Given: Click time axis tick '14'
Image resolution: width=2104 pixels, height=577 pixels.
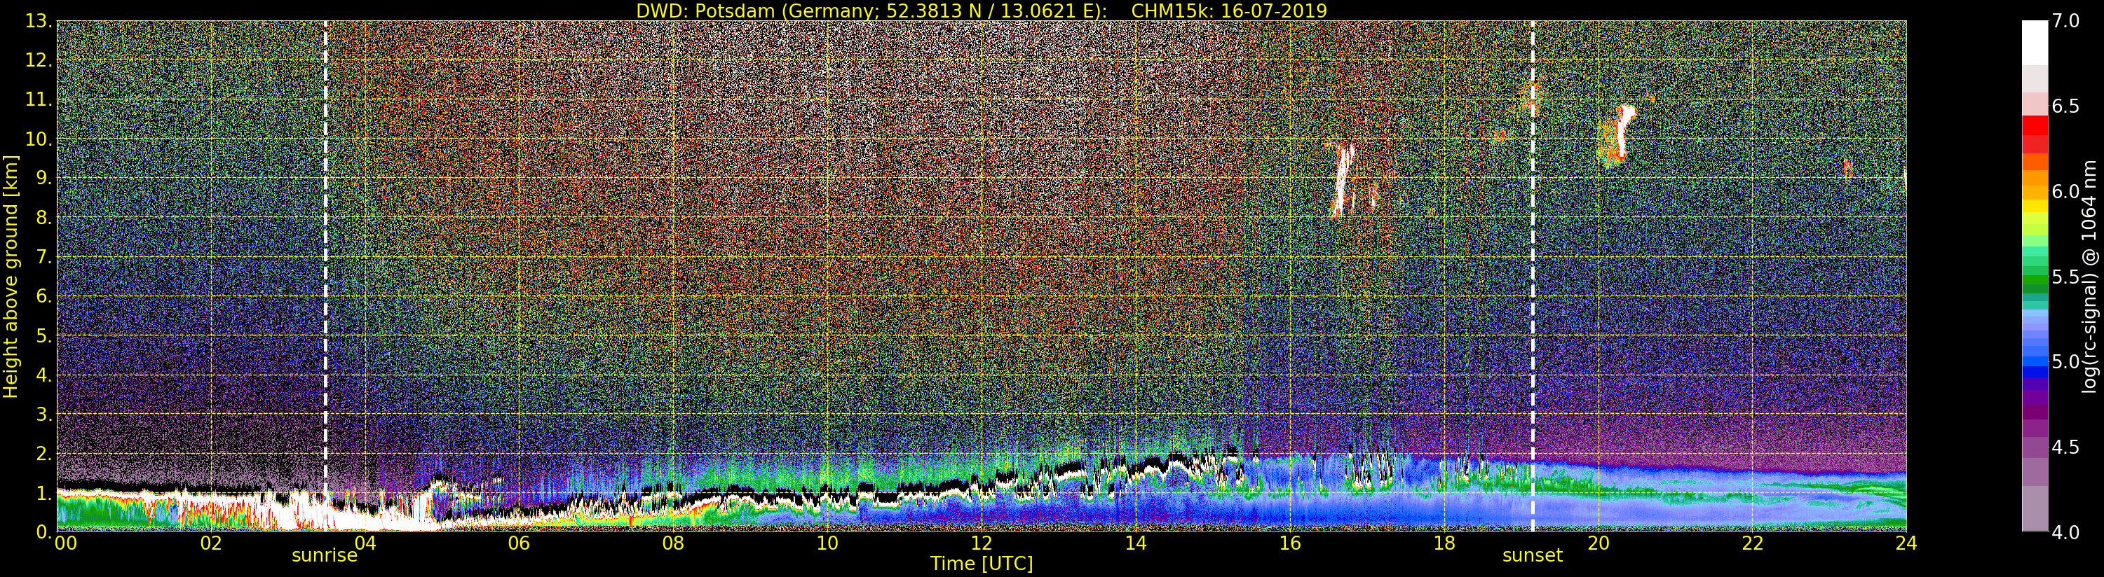Looking at the screenshot, I should click(1135, 543).
